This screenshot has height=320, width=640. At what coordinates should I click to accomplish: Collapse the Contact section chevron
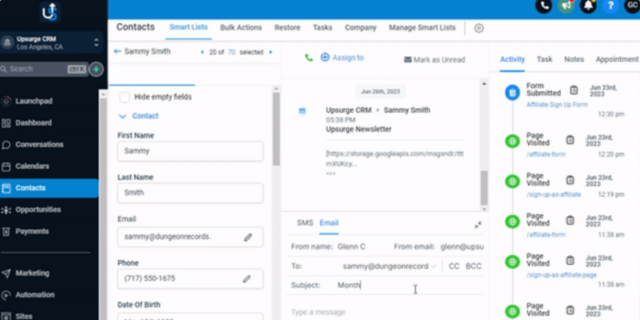click(x=122, y=116)
